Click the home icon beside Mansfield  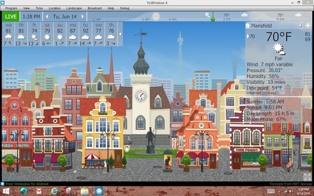tap(248, 25)
